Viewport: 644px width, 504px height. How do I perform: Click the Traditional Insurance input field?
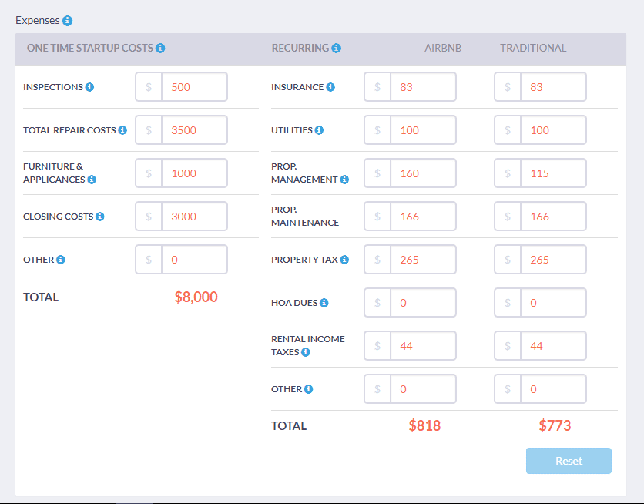(x=552, y=87)
